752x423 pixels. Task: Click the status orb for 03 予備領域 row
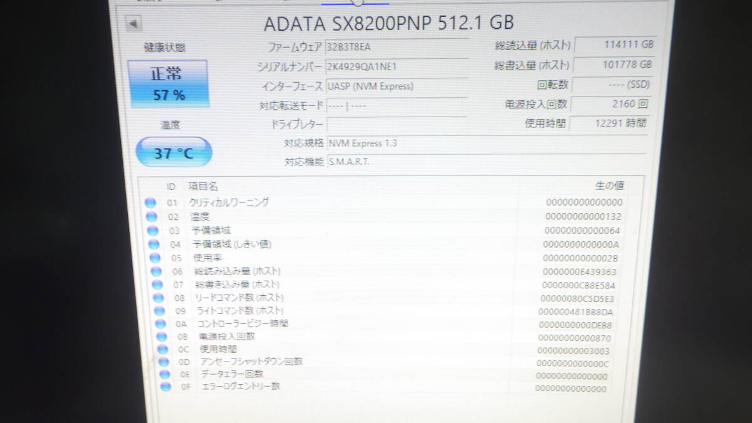click(x=152, y=230)
